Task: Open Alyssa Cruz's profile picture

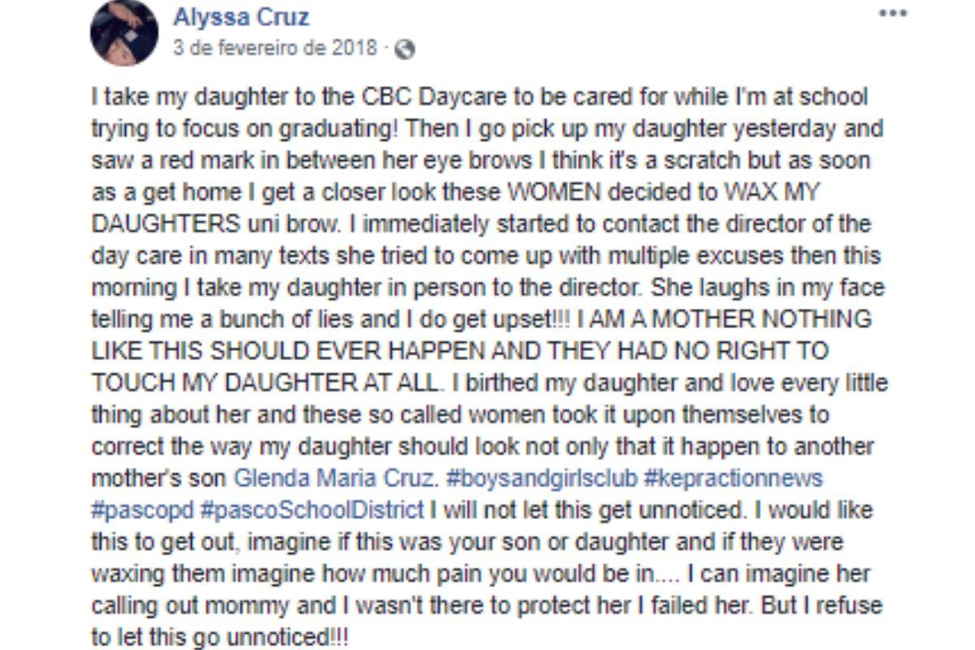Action: pos(123,32)
